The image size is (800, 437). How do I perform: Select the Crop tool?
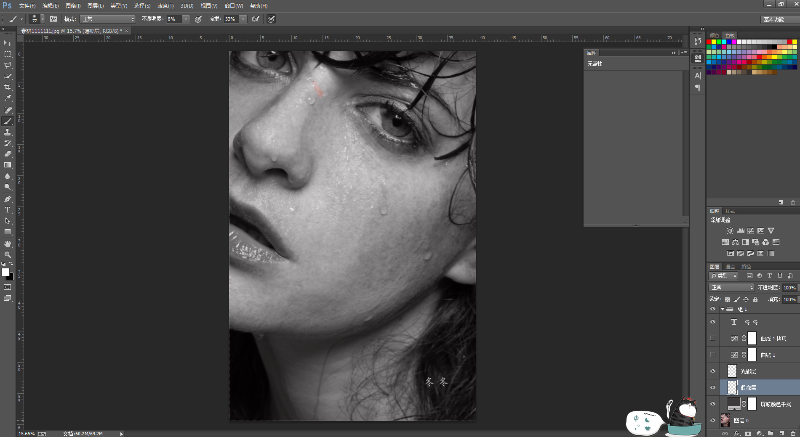(x=8, y=87)
